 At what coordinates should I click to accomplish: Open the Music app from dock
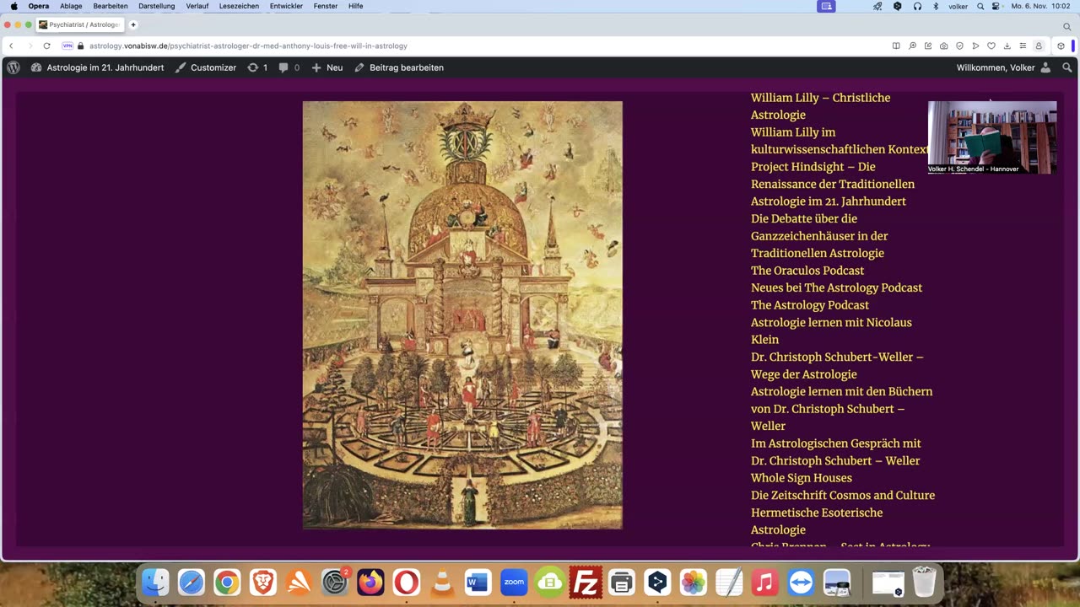tap(764, 583)
